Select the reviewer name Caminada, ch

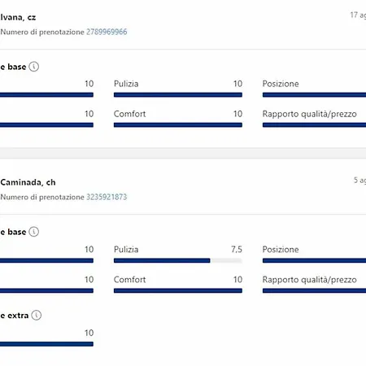pos(28,182)
